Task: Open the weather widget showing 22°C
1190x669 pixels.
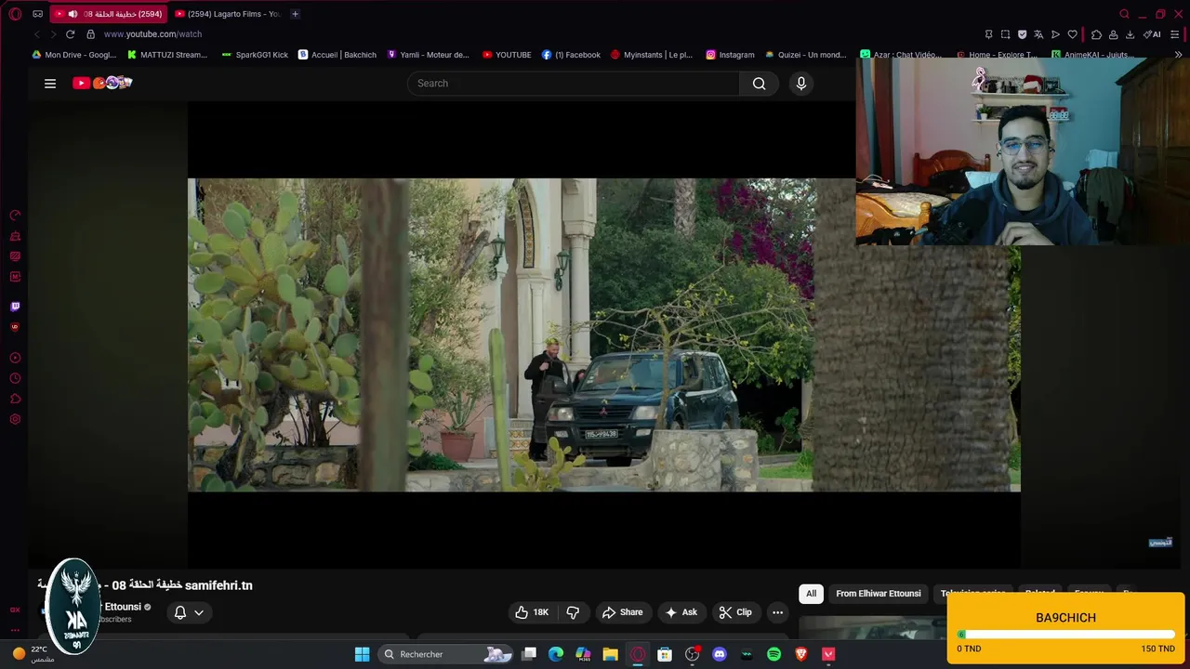Action: click(33, 654)
